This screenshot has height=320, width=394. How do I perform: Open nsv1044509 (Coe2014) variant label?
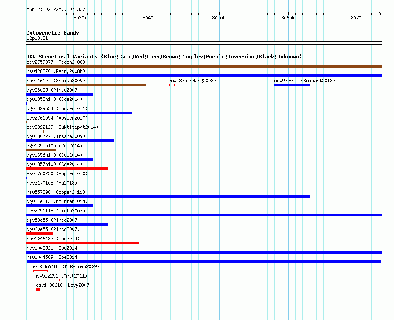pyautogui.click(x=53, y=257)
